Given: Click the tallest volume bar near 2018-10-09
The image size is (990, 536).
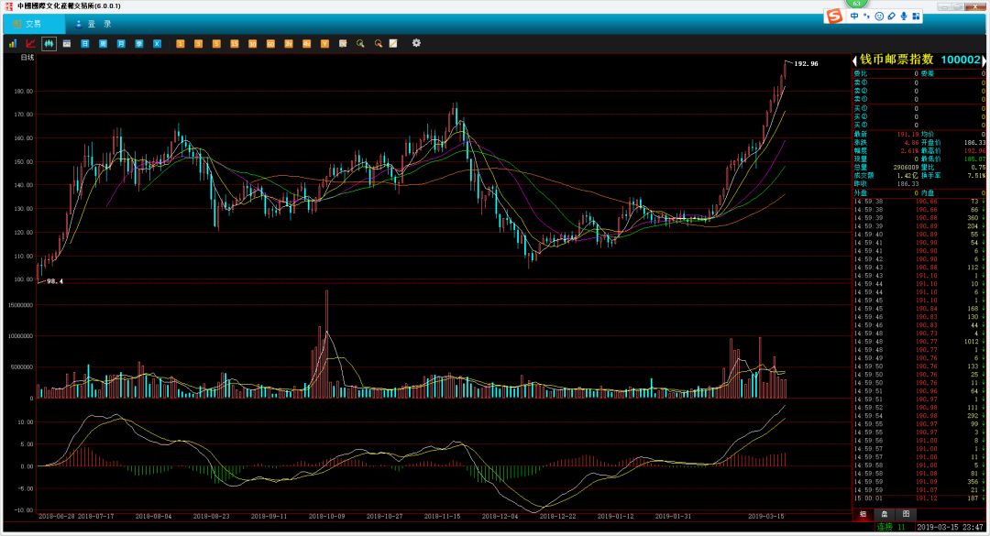Looking at the screenshot, I should click(326, 345).
